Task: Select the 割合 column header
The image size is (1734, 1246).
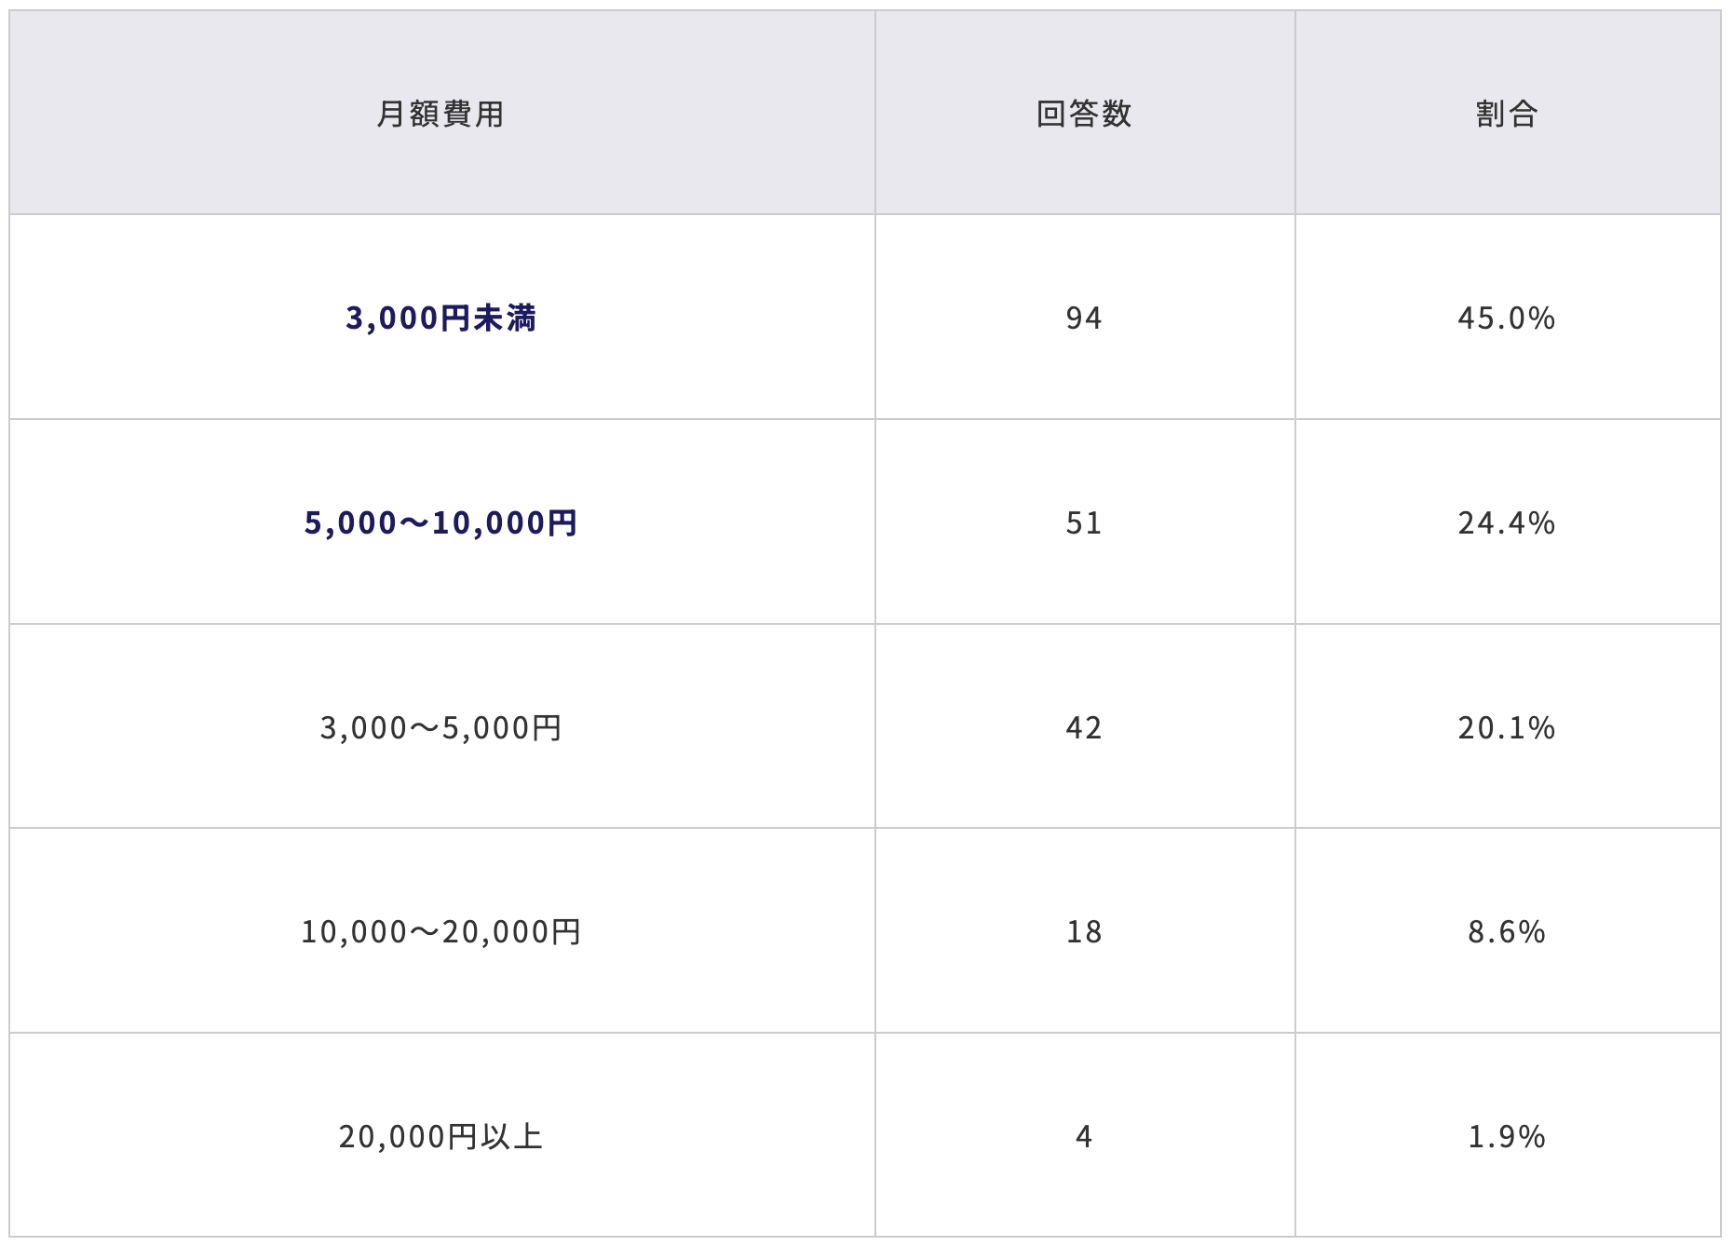Action: (1507, 114)
